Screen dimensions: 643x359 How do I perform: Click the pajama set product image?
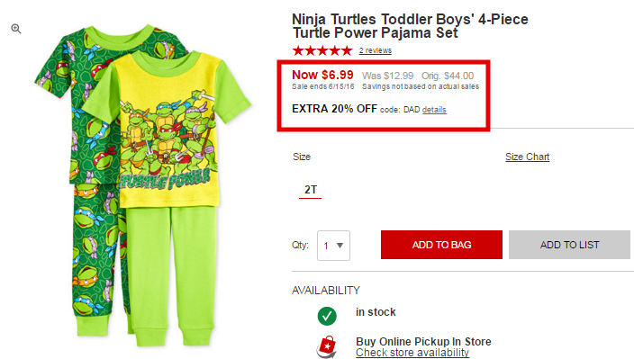(141, 184)
